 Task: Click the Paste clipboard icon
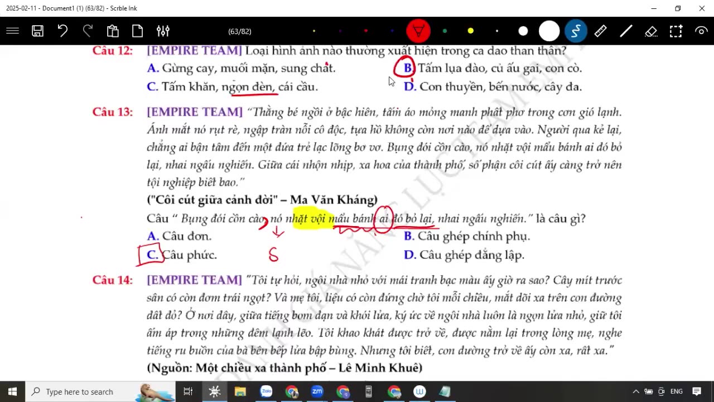(113, 31)
